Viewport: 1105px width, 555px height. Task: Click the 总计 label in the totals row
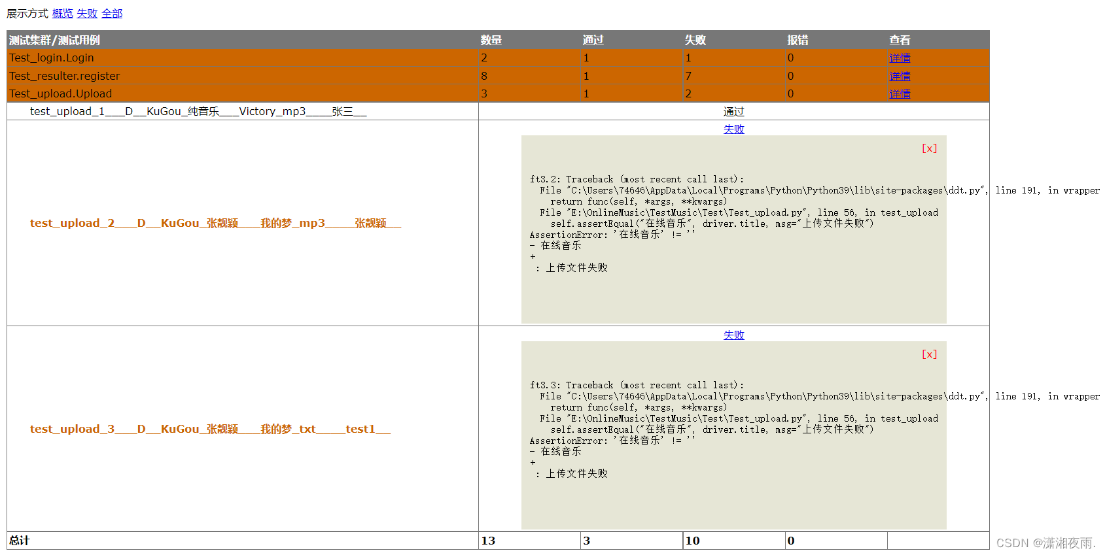[x=20, y=540]
